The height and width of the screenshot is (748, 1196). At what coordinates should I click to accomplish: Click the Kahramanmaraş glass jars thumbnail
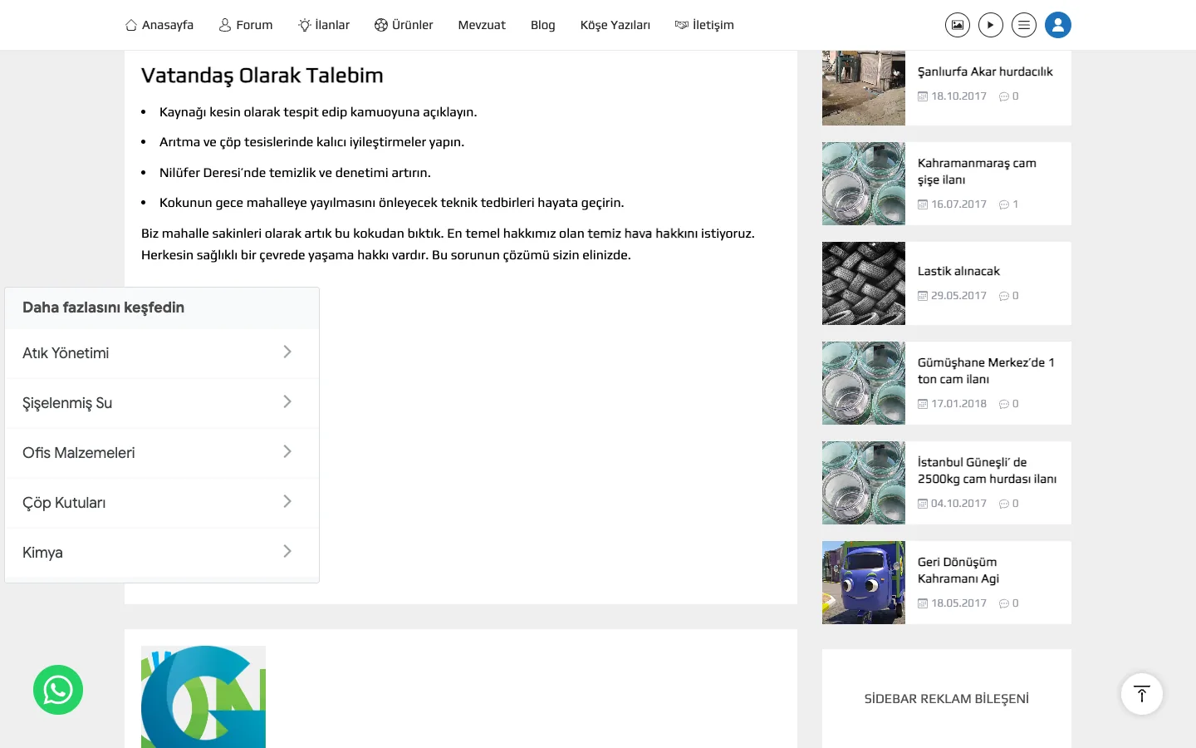coord(864,184)
